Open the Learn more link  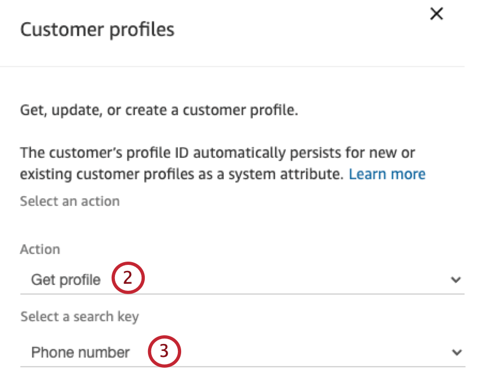click(387, 174)
